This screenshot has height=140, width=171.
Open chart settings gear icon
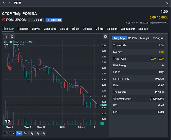(105, 36)
